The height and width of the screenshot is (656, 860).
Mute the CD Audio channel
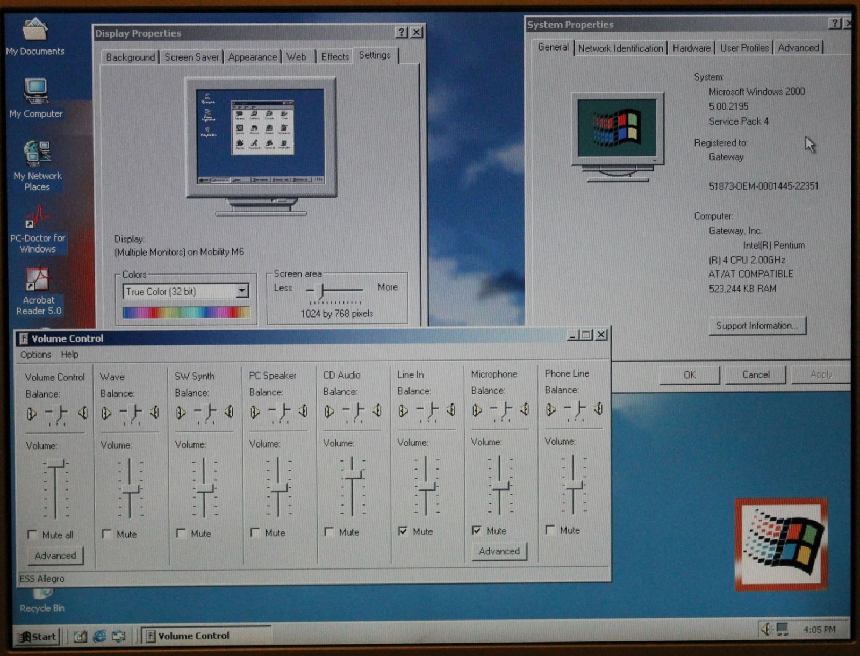329,532
